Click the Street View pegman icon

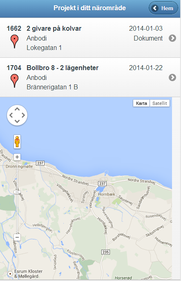pos(17,141)
